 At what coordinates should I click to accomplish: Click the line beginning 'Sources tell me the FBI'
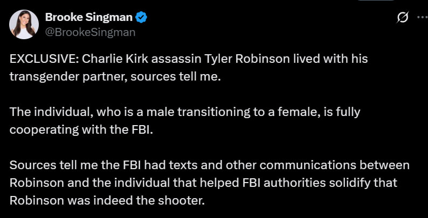click(x=209, y=165)
